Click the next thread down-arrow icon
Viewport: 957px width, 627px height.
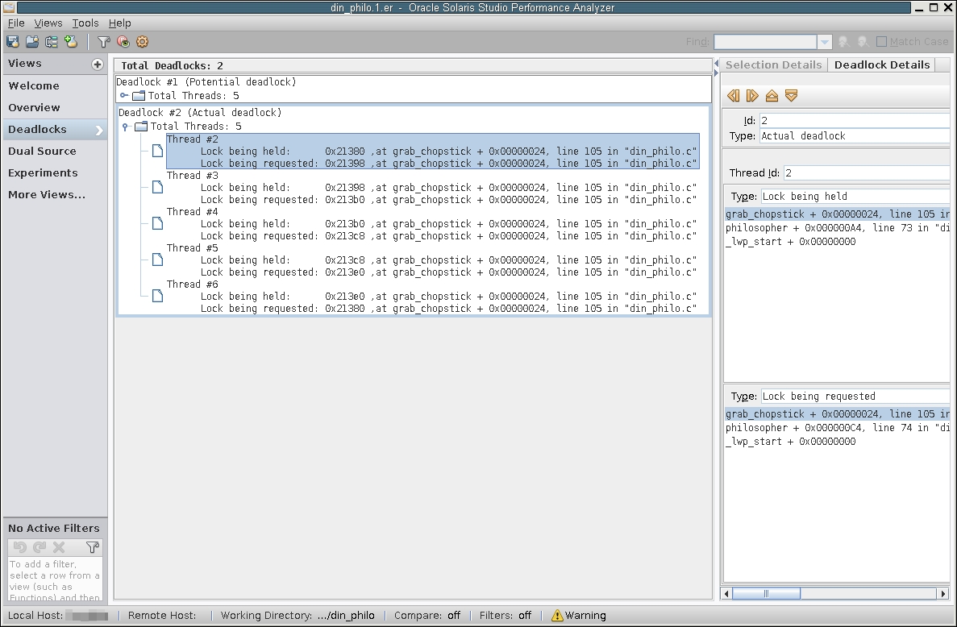pos(792,96)
